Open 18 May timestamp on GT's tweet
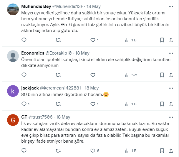179x157 pixels. (63, 117)
